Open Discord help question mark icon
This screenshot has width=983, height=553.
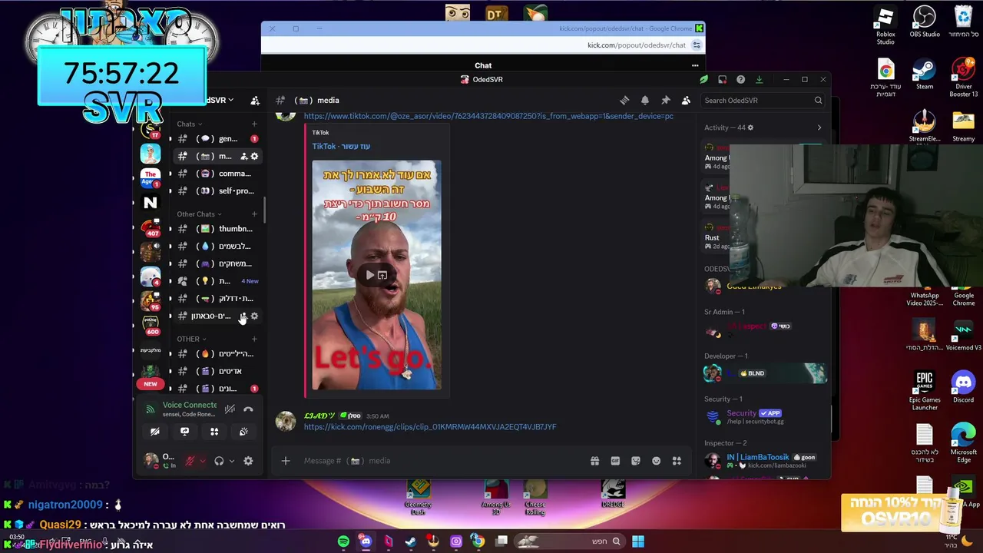click(740, 79)
